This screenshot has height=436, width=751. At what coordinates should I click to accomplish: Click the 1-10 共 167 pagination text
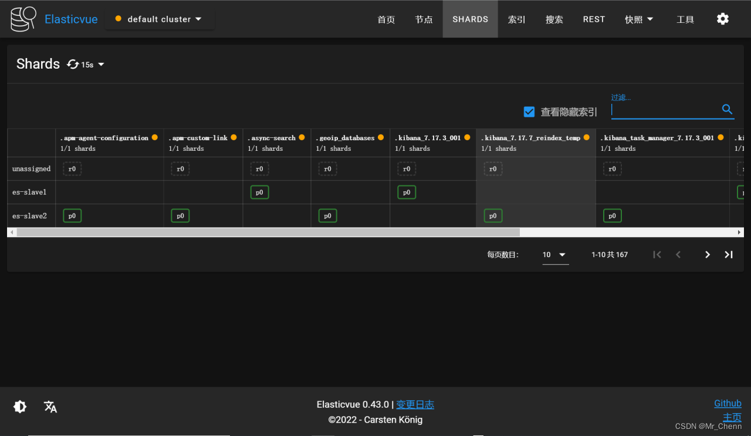point(610,255)
